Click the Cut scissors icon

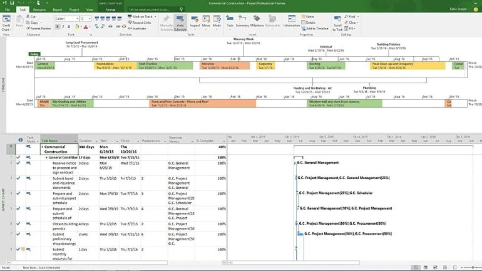[28, 16]
